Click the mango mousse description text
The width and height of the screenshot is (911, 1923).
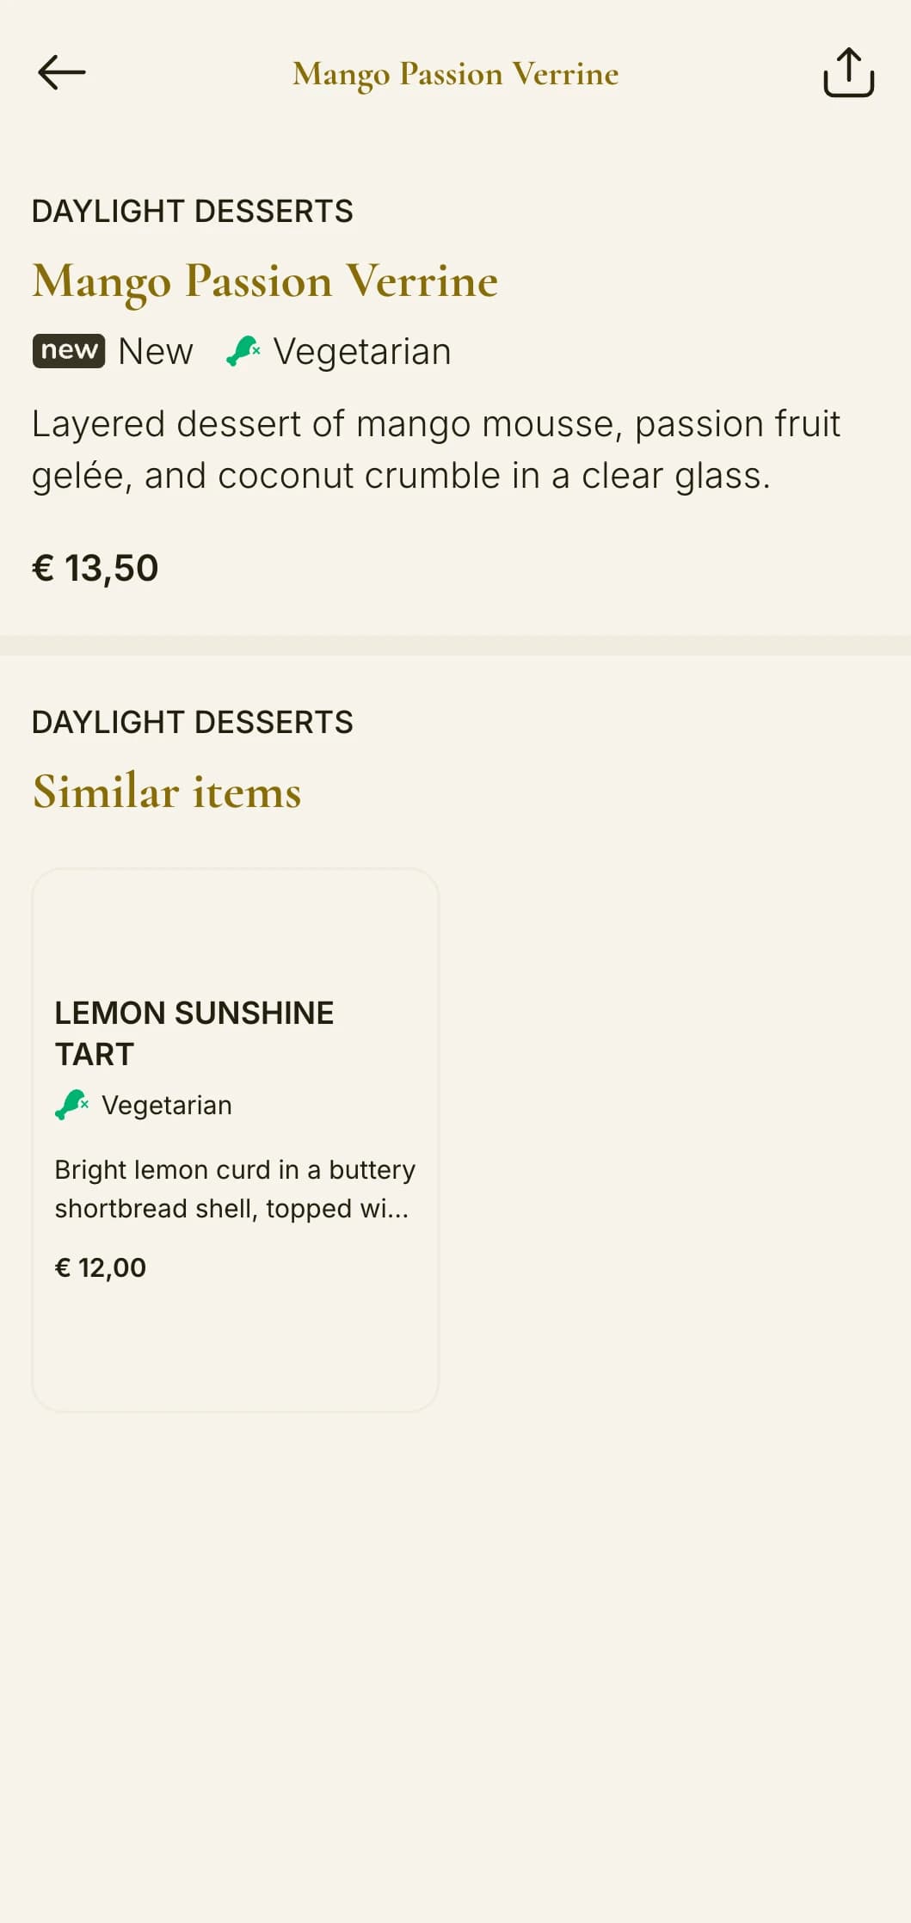(436, 449)
